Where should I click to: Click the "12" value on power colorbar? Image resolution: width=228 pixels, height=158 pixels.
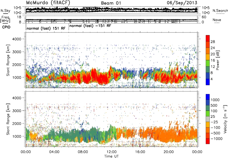[x=213, y=67]
